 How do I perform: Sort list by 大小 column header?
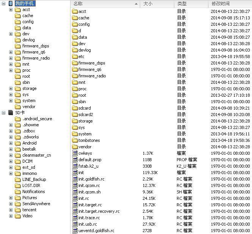coord(157,4)
